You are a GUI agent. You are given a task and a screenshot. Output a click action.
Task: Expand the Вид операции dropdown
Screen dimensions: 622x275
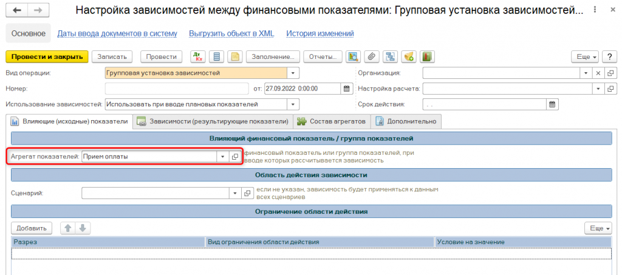pyautogui.click(x=294, y=73)
